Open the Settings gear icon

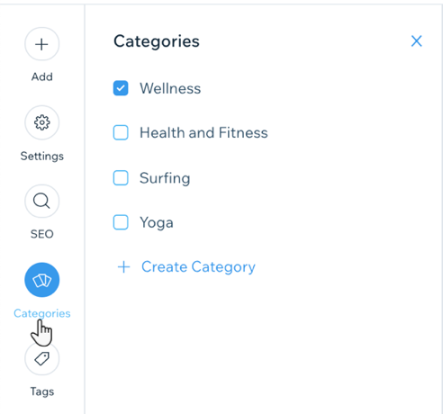pos(41,122)
